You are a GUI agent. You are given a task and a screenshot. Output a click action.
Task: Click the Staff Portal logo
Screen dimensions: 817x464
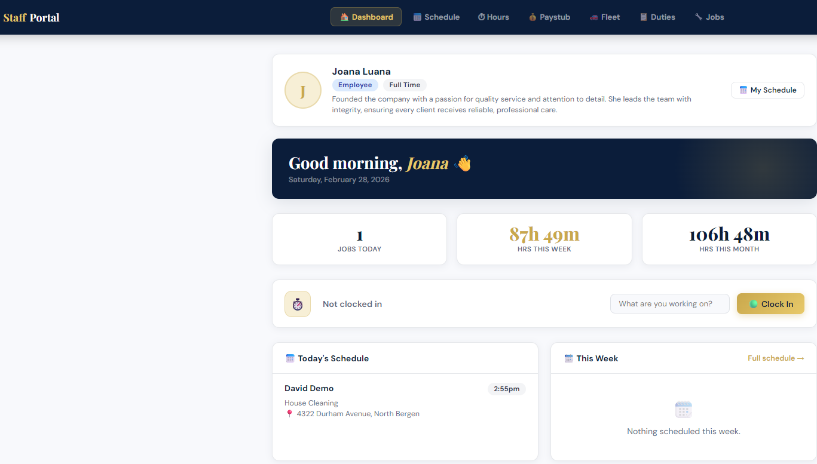point(32,17)
